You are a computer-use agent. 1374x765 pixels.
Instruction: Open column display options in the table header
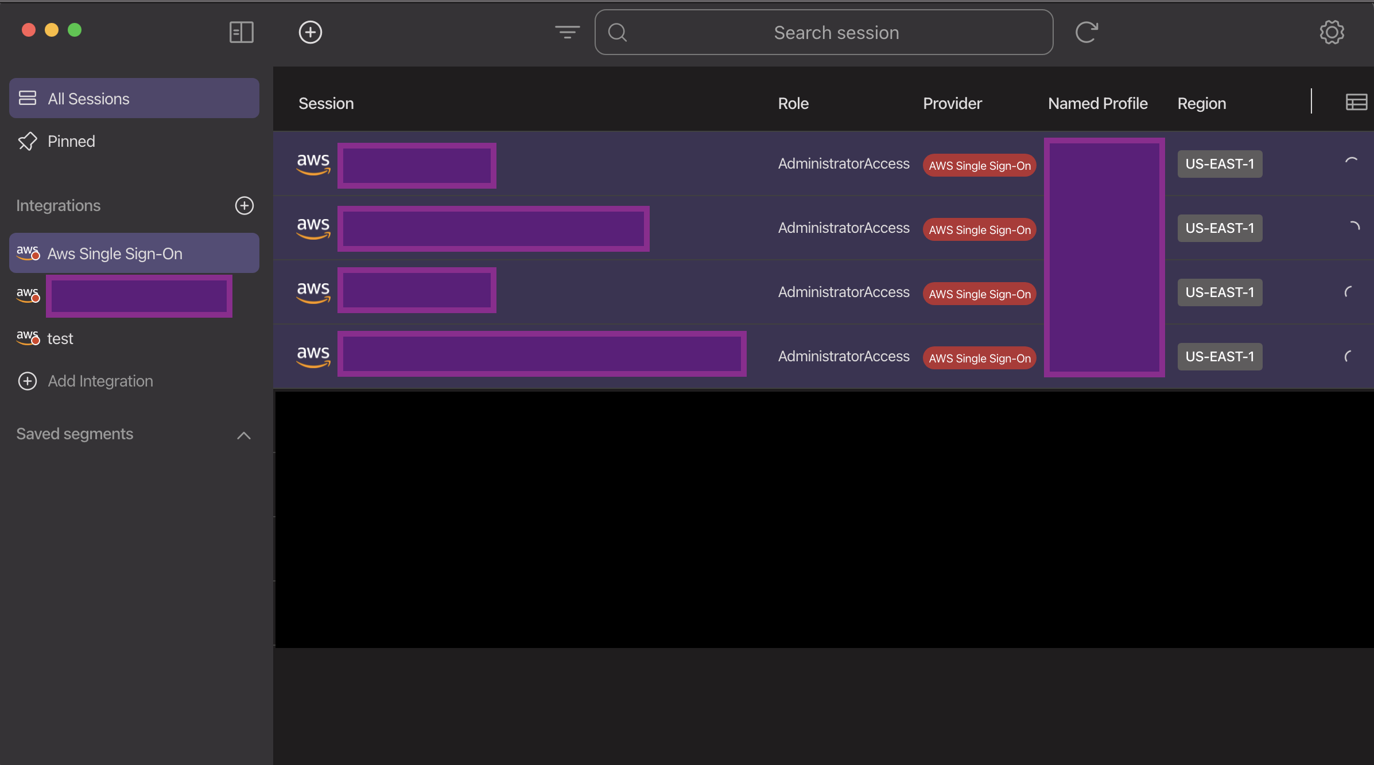coord(1356,102)
